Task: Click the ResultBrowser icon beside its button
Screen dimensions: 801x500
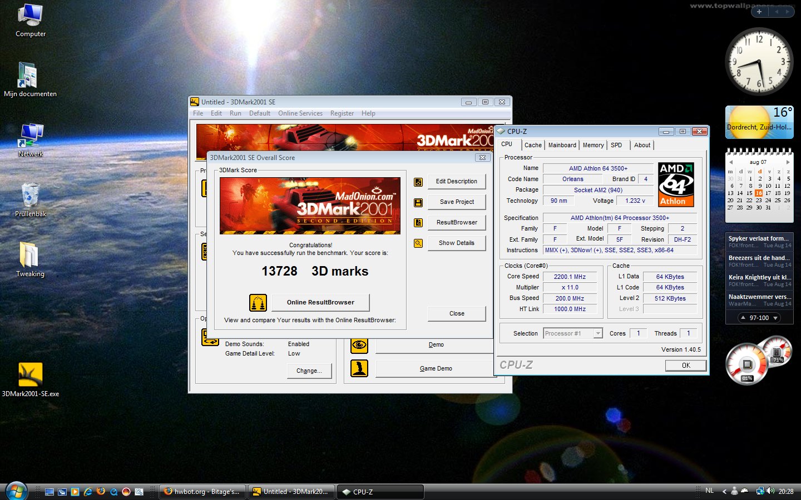Action: coord(418,223)
